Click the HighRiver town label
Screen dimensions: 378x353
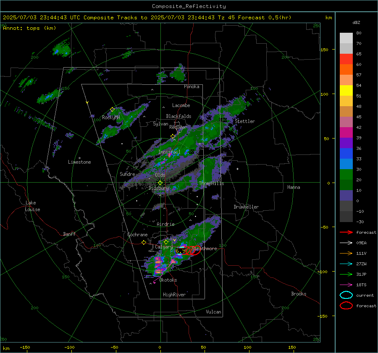click(x=174, y=295)
